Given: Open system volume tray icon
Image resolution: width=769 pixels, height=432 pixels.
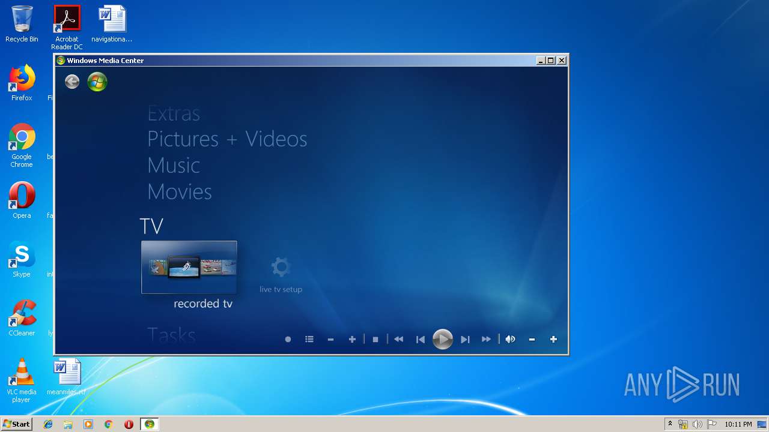Looking at the screenshot, I should tap(698, 424).
